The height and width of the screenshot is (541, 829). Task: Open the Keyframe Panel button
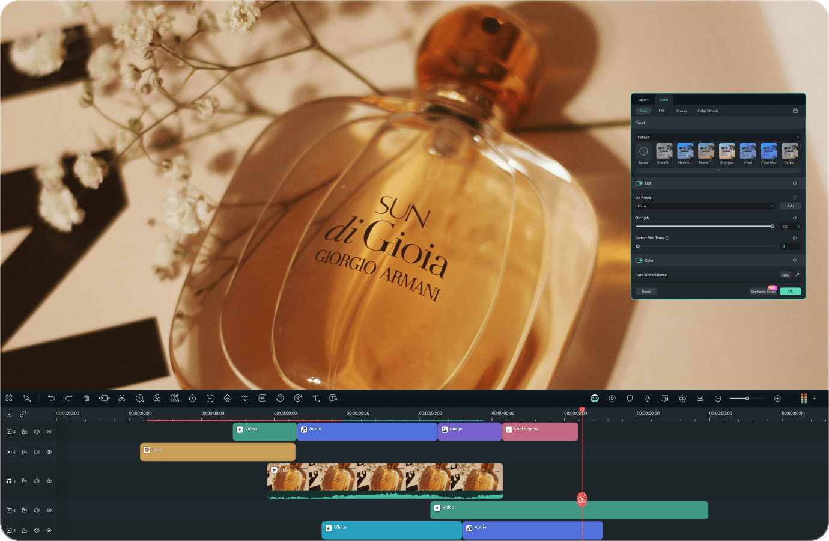click(763, 291)
